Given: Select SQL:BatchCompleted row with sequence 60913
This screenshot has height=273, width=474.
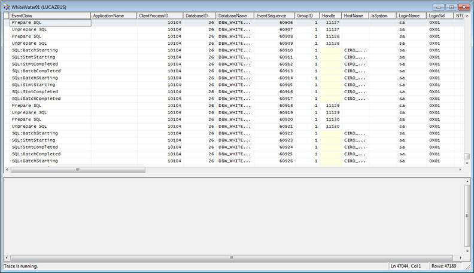Looking at the screenshot, I should 233,71.
